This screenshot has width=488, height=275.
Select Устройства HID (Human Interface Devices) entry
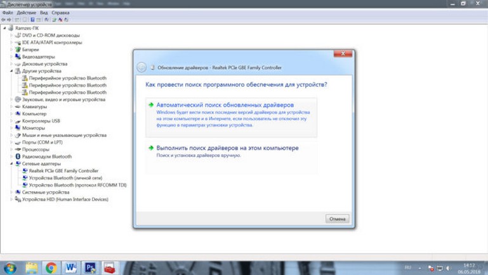tap(65, 199)
